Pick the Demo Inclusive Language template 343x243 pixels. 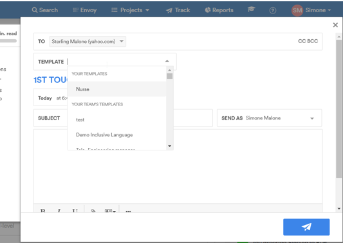click(117, 135)
